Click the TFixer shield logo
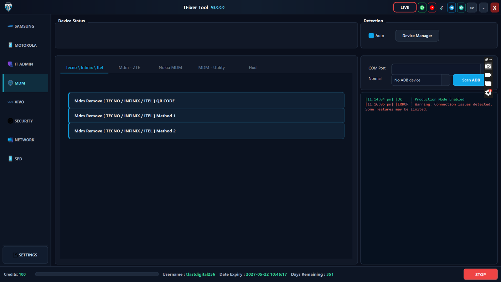 coord(8,7)
